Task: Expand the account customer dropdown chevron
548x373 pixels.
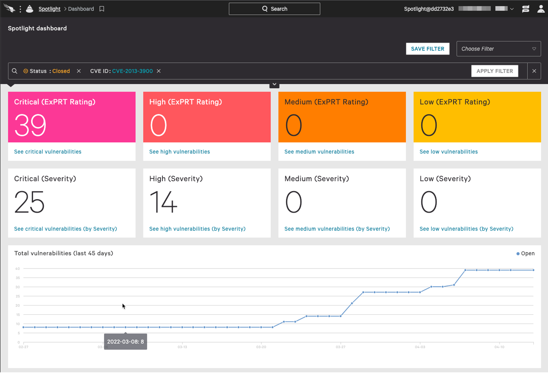Action: tap(512, 9)
